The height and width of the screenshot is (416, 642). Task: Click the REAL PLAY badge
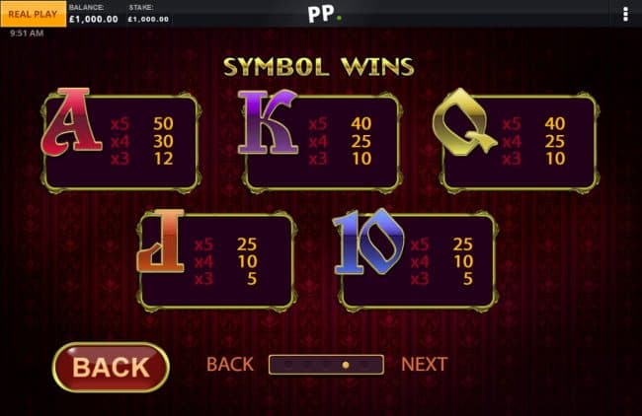(x=34, y=14)
